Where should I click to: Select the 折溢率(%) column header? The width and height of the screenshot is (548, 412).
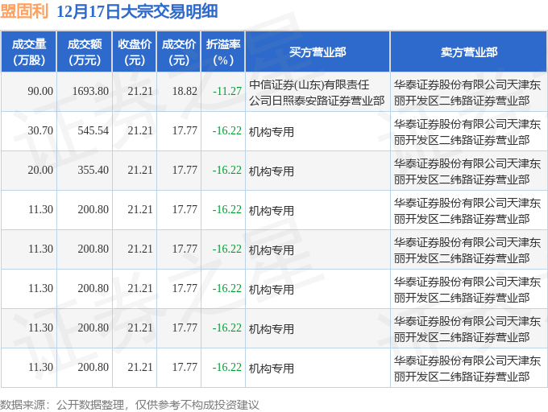click(222, 51)
